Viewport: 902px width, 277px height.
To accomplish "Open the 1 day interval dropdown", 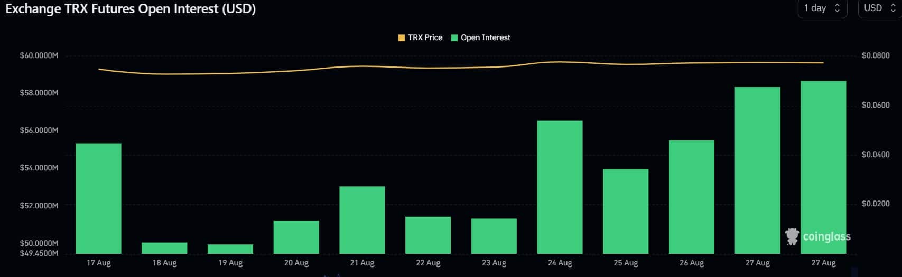I will (x=822, y=8).
